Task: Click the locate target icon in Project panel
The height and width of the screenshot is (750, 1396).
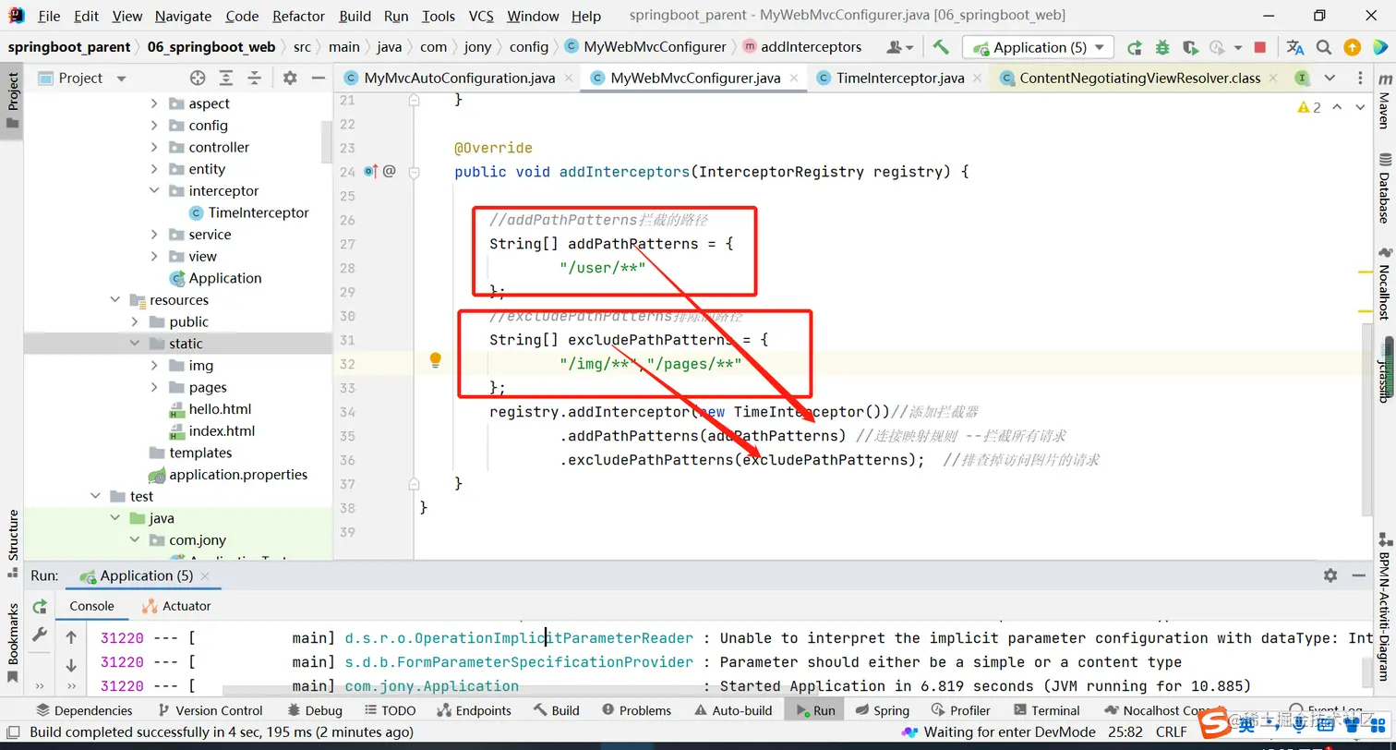Action: point(198,79)
